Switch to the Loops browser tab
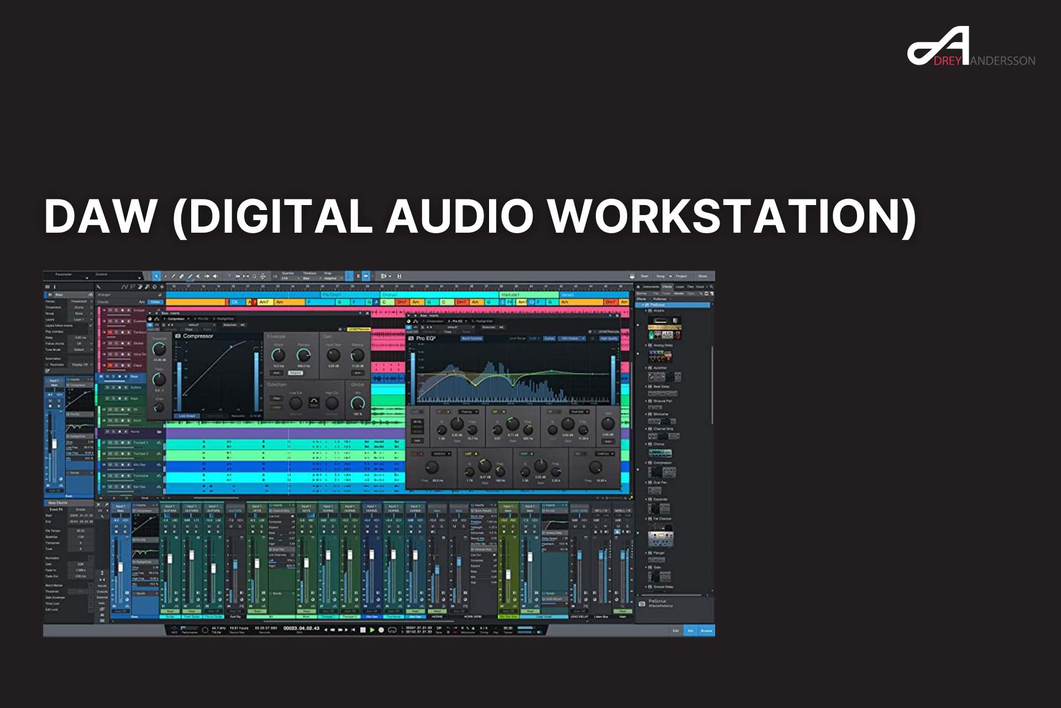Screen dimensions: 1061x708 [680, 287]
